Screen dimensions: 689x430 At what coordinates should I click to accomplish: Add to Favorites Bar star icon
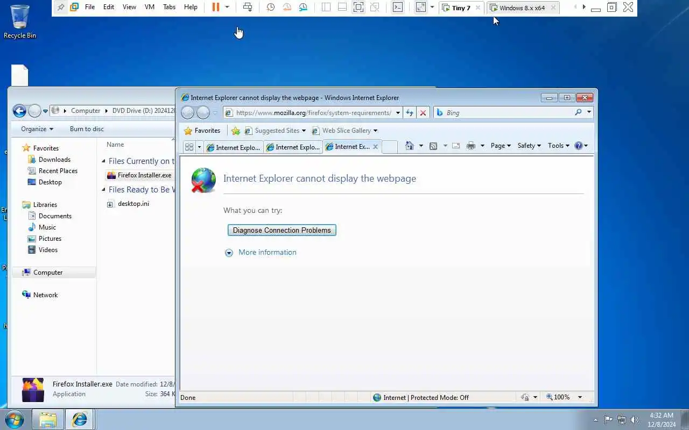click(x=236, y=131)
